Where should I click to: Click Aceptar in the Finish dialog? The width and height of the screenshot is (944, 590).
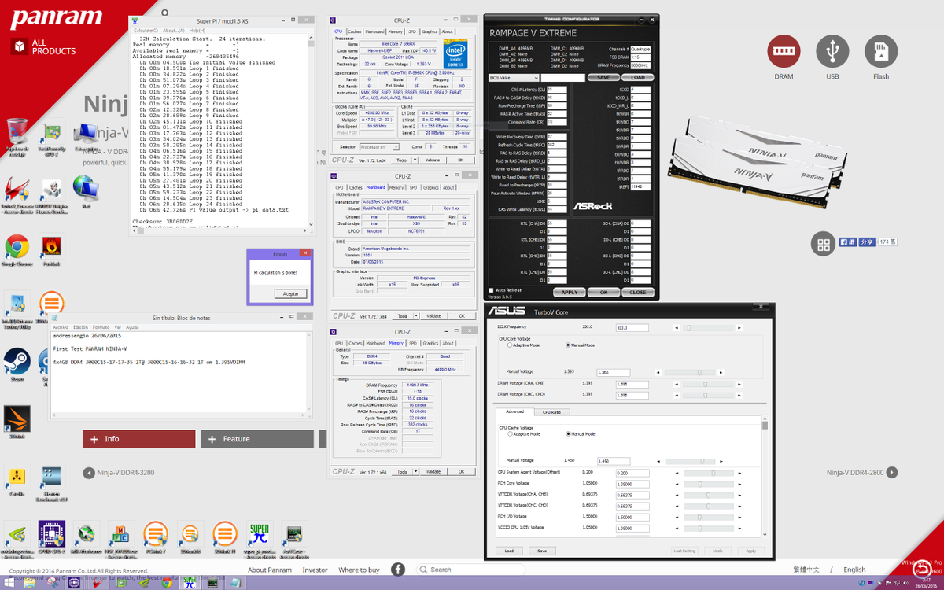coord(290,293)
